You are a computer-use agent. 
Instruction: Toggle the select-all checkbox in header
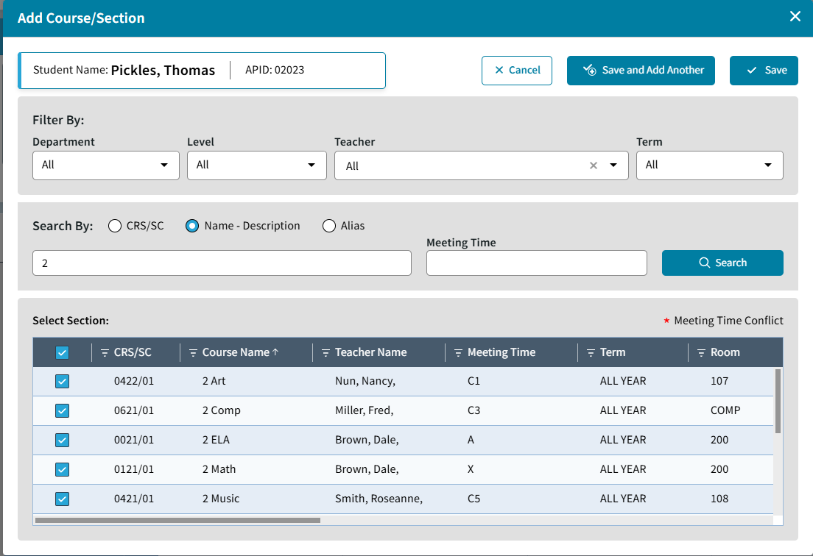click(x=62, y=352)
